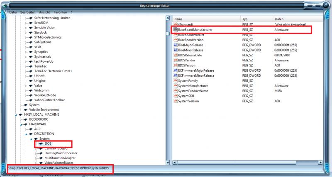332x177 pixels.
Task: Click the SystemProductName string icon
Action: 175,91
